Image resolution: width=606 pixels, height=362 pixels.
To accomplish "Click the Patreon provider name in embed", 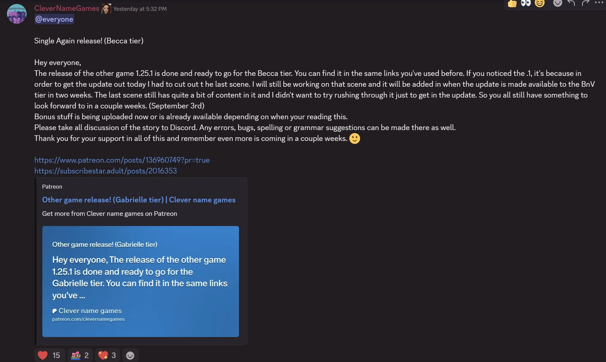I will [52, 187].
